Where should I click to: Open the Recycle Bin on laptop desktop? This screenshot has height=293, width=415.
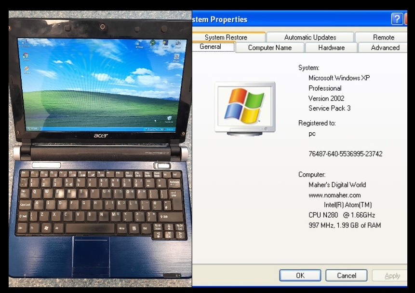point(169,119)
